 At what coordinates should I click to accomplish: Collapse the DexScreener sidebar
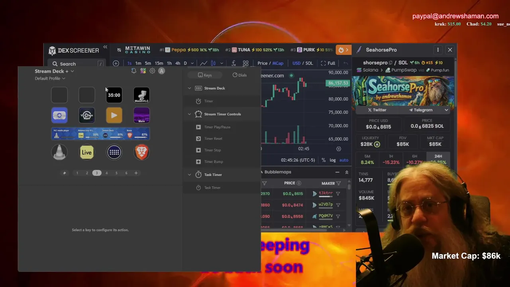pos(105,47)
